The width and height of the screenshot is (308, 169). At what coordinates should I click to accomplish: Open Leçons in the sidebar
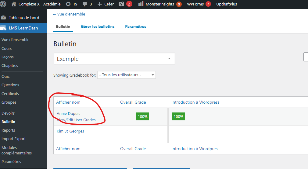[x=7, y=57]
